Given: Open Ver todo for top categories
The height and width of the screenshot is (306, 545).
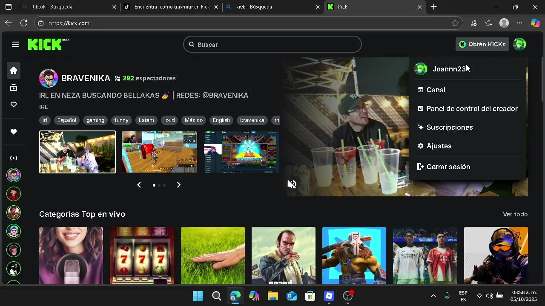Looking at the screenshot, I should pyautogui.click(x=515, y=214).
